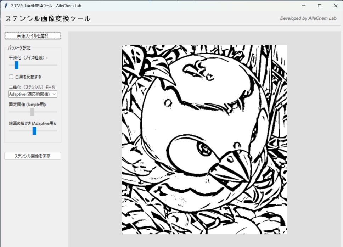Maximize the stencil tool window
The width and height of the screenshot is (343, 247).
(320, 6)
